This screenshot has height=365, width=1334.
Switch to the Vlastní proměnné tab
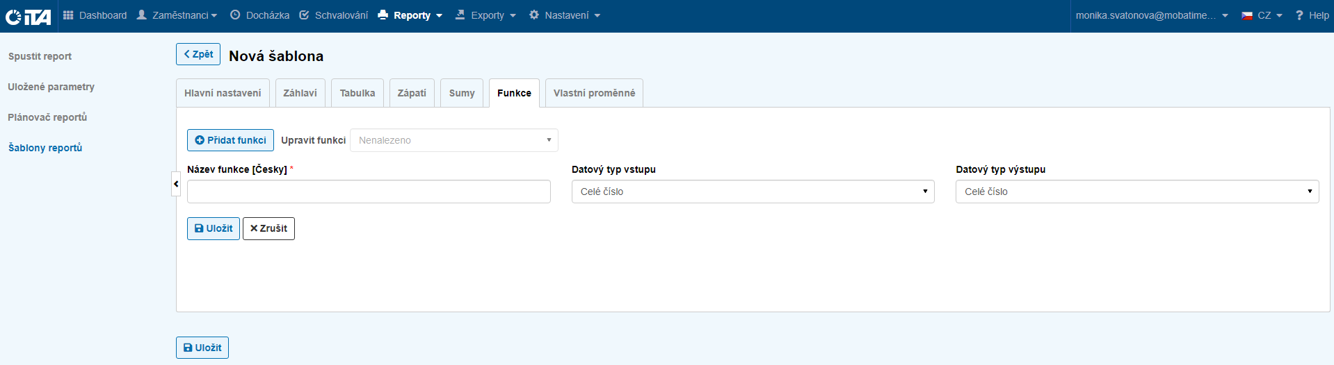coord(594,93)
